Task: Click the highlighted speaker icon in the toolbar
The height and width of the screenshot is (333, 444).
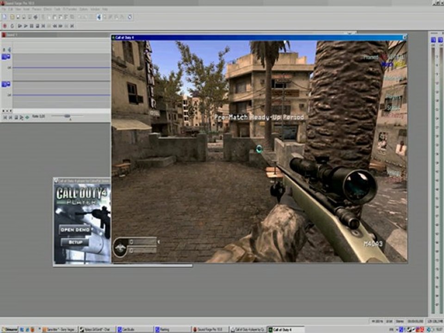Action: point(99,17)
